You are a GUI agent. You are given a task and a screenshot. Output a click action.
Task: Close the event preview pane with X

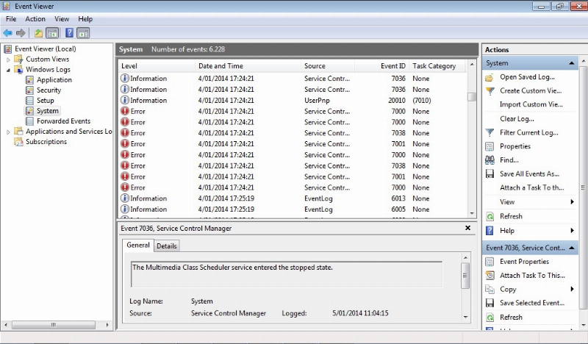tap(467, 228)
